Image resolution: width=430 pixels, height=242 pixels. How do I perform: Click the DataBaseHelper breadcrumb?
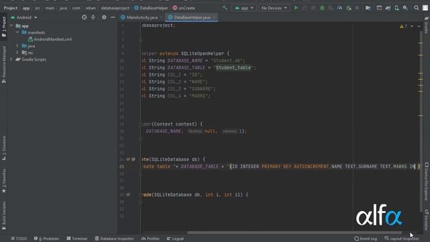point(151,8)
